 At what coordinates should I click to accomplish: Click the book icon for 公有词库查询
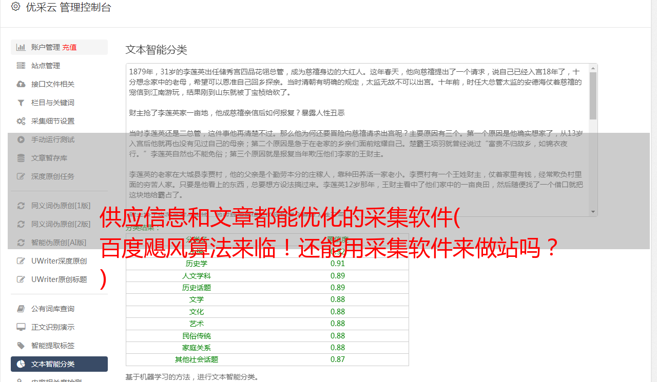click(21, 309)
